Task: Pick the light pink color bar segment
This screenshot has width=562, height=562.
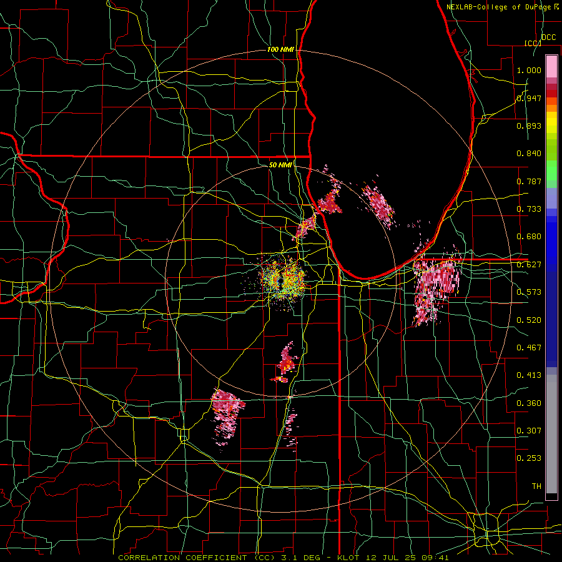Action: click(551, 66)
